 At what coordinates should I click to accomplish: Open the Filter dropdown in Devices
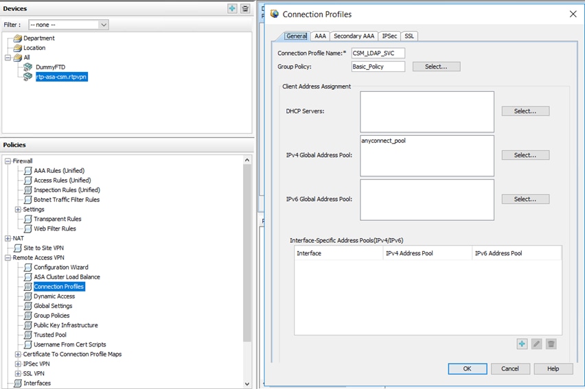pos(104,25)
